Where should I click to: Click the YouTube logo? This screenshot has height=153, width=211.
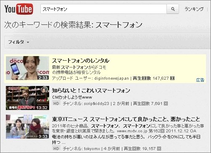pos(19,9)
